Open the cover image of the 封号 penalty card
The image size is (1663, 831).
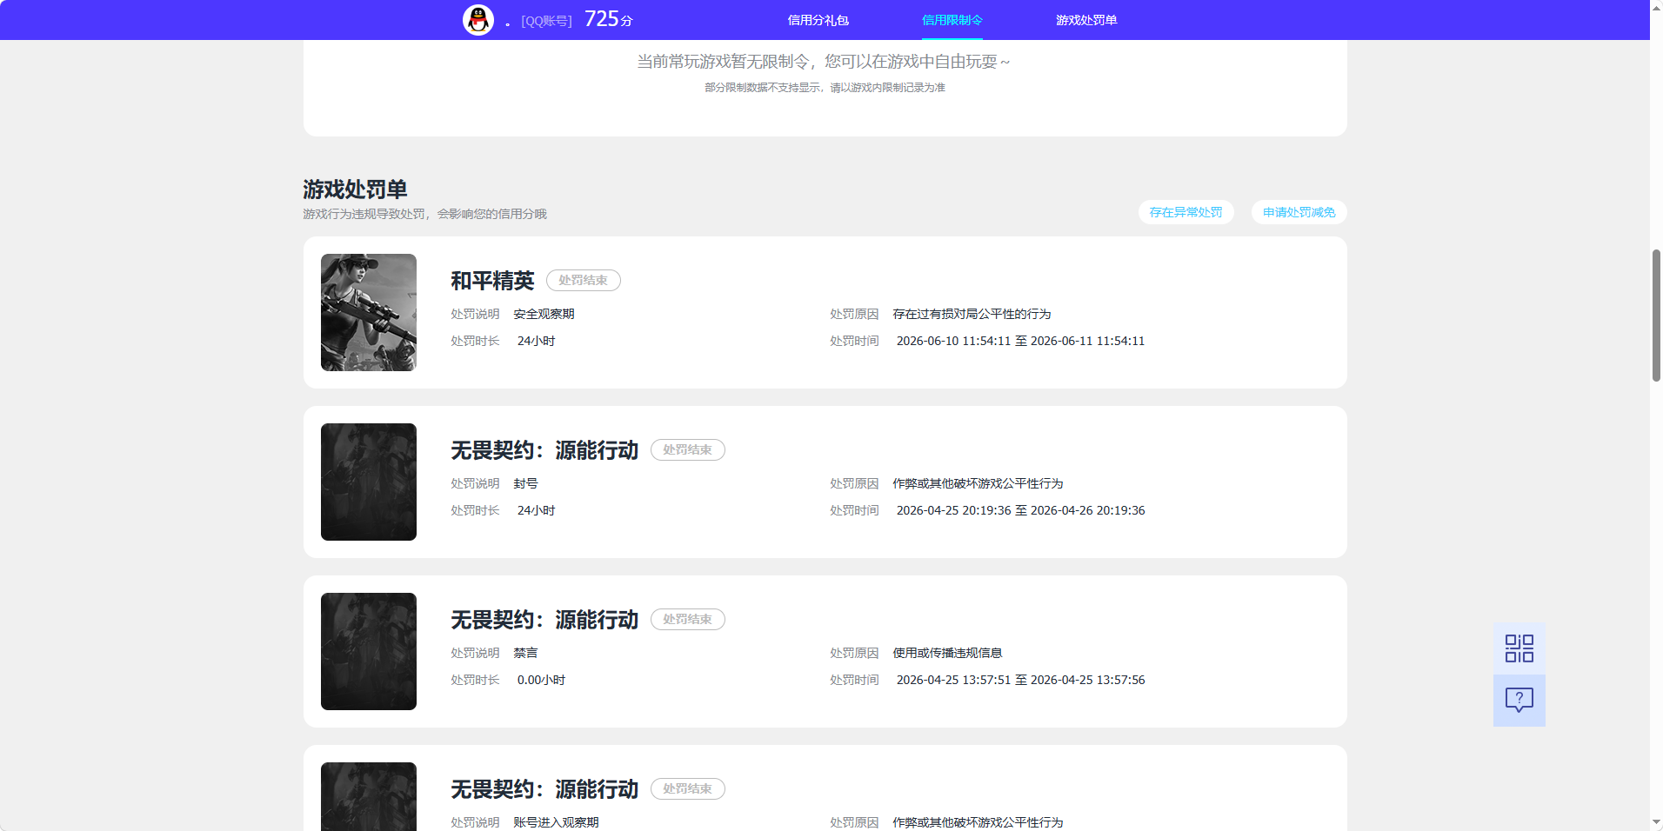[x=369, y=482]
